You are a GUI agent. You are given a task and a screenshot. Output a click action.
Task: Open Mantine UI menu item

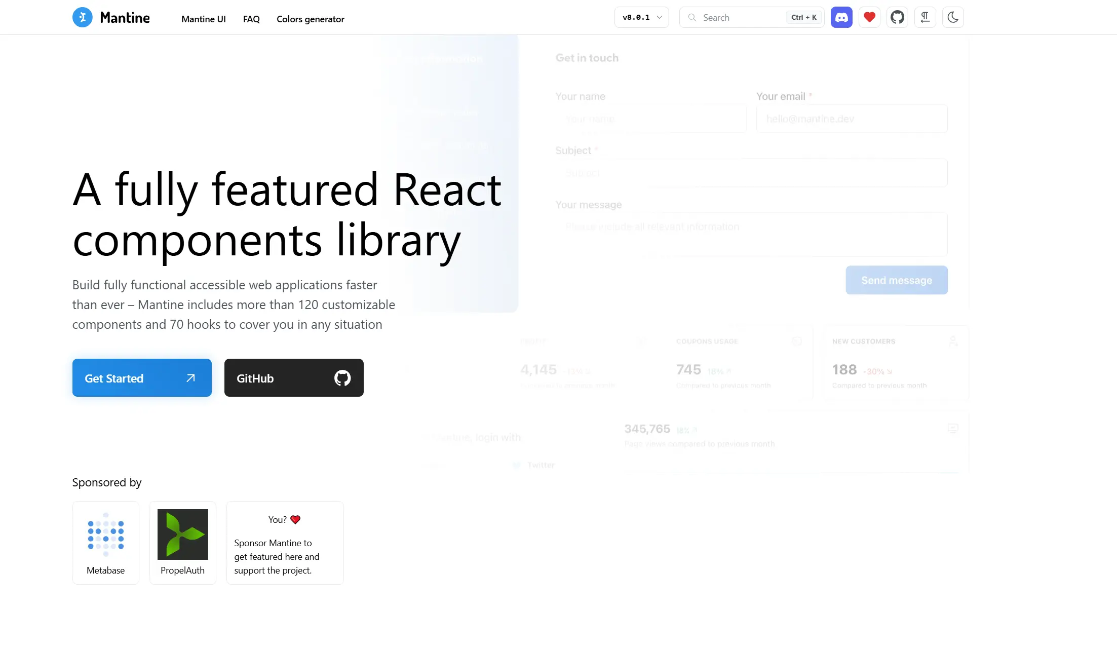pyautogui.click(x=204, y=19)
